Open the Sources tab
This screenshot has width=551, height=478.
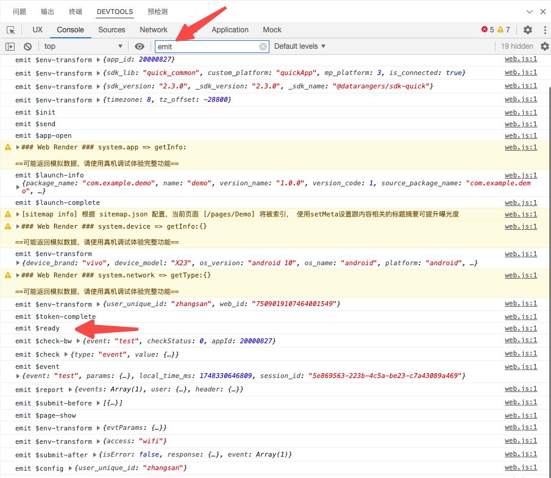pos(112,30)
